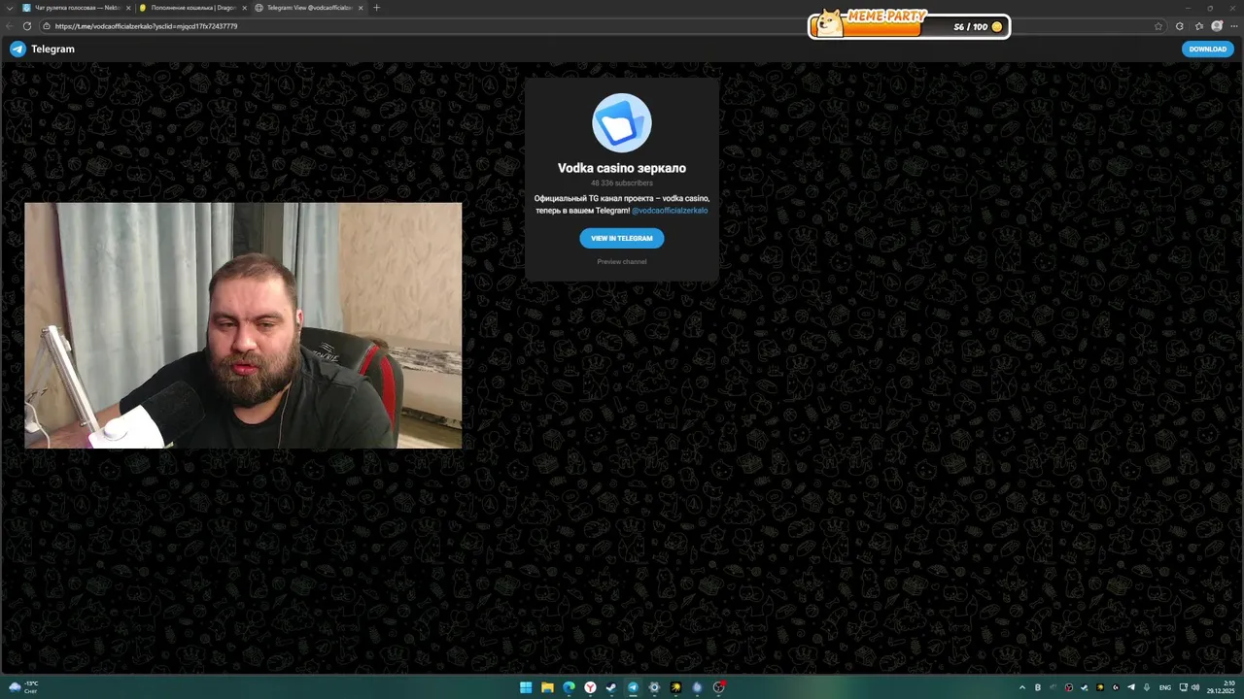The width and height of the screenshot is (1244, 699).
Task: Click the channel title Vodka casino зеркало
Action: tap(622, 168)
